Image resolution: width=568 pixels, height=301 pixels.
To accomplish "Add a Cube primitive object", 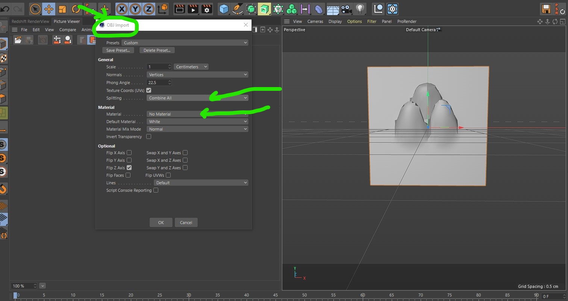I will pos(224,9).
